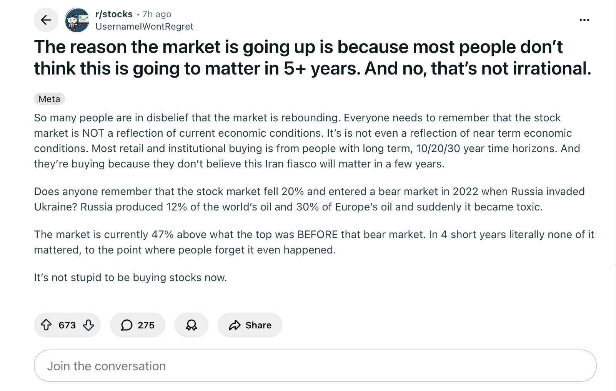
Task: Upvote this post
Action: click(46, 325)
